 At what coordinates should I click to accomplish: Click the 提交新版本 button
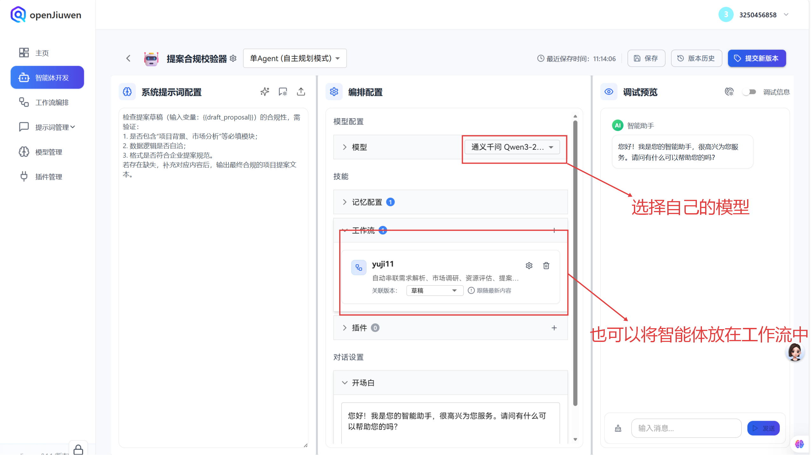point(756,58)
